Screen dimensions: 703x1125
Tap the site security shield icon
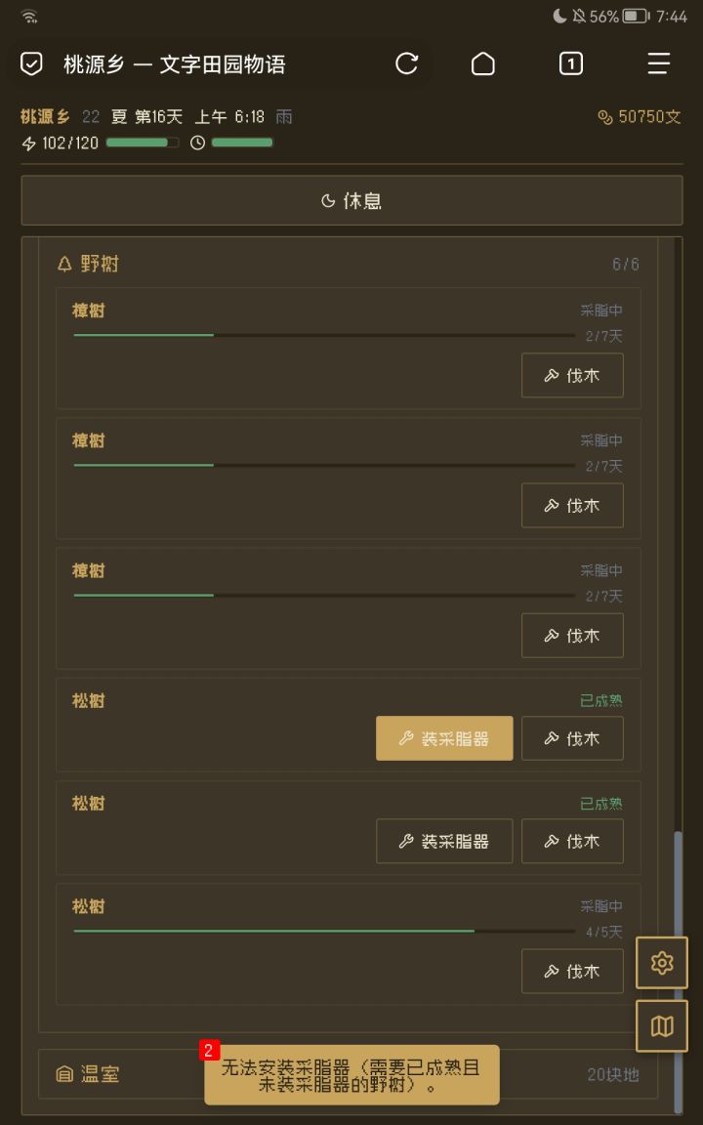[32, 64]
